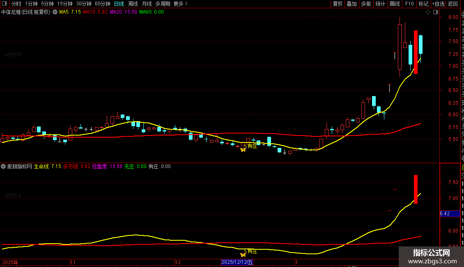This screenshot has width=464, height=267.
Task: Click the 5.50 price axis label
Action: click(x=453, y=139)
